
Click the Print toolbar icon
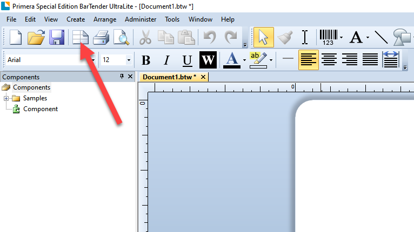click(101, 37)
